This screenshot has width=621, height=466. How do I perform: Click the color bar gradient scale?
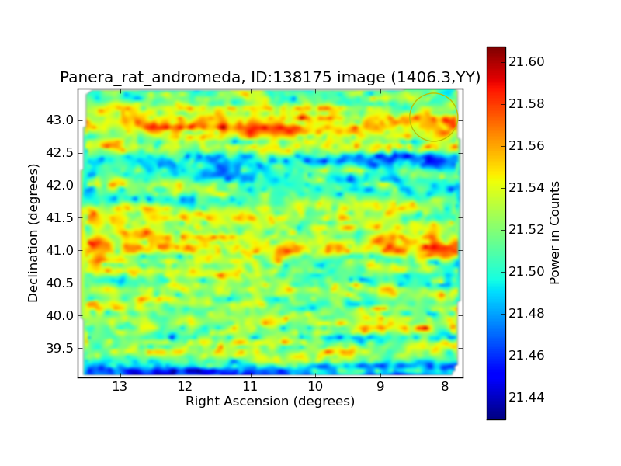click(x=496, y=233)
